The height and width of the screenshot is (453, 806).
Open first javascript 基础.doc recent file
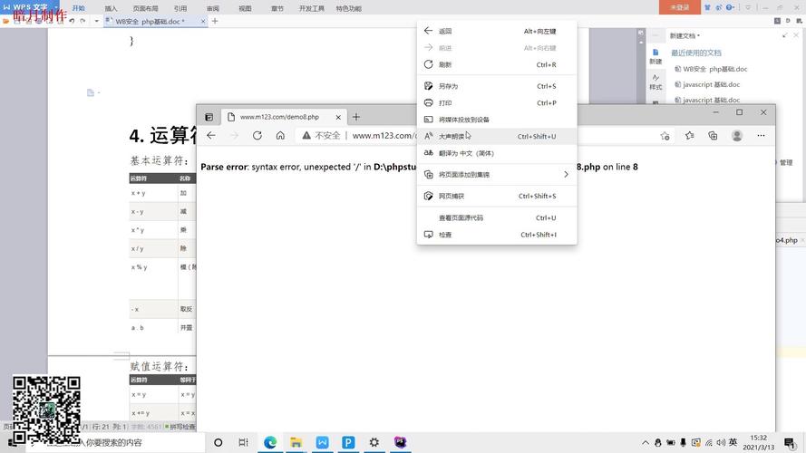click(707, 84)
